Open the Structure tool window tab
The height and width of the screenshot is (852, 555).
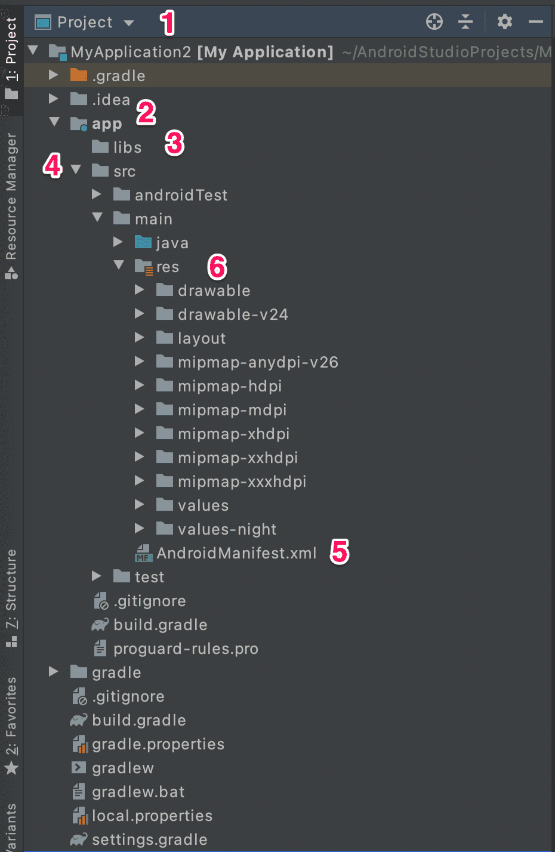tap(11, 597)
